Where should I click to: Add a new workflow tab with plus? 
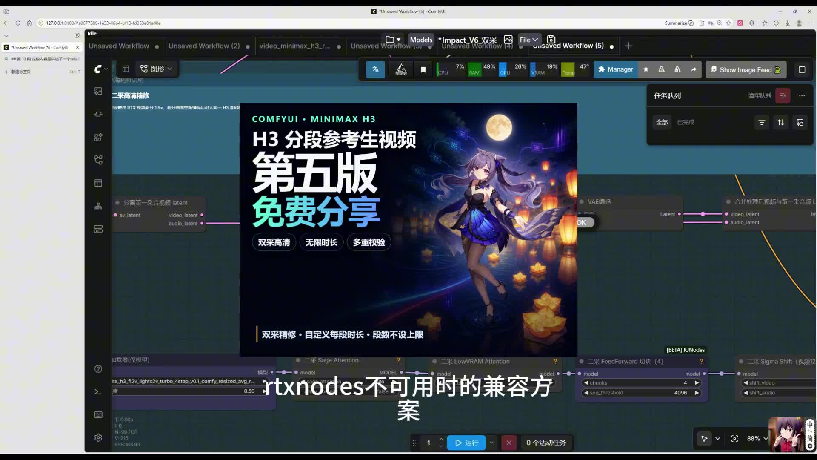628,46
